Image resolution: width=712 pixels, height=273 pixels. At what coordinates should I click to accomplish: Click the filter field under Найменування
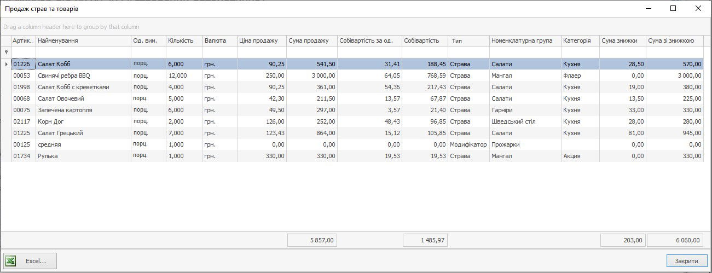click(x=83, y=52)
